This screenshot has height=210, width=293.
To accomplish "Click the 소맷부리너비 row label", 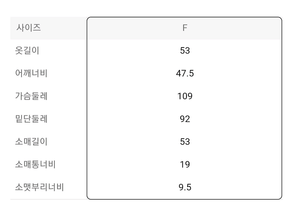I will pos(39,187).
